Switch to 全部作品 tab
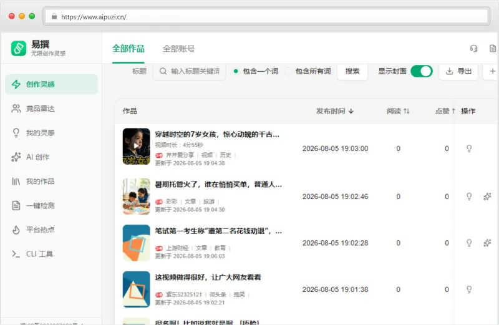Viewport: 499px width, 325px height. tap(128, 49)
